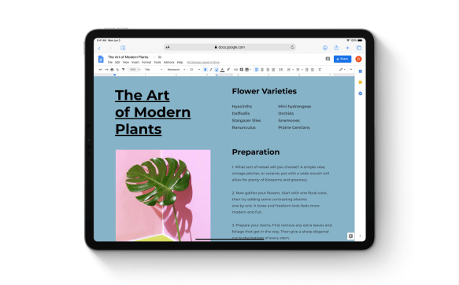Undo the last edit
459x285 pixels.
click(x=101, y=70)
